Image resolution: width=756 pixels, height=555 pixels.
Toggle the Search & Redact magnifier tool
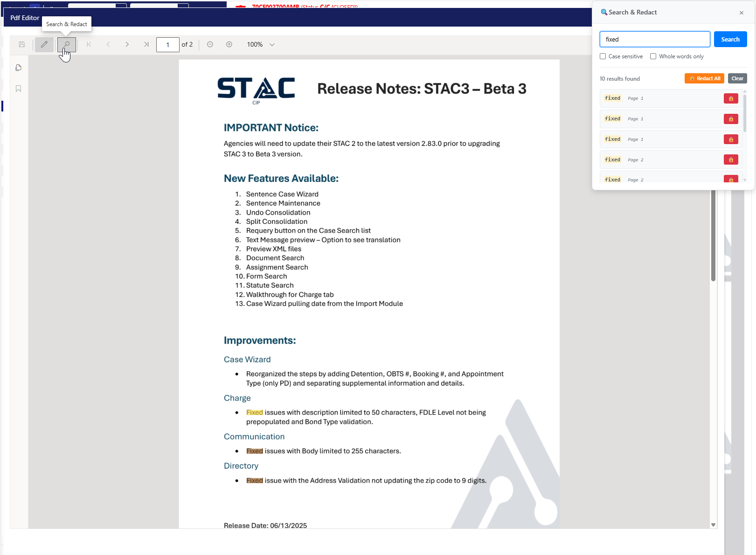click(67, 44)
